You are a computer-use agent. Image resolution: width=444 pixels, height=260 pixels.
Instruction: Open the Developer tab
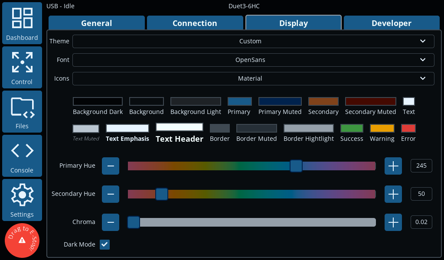[x=391, y=23]
